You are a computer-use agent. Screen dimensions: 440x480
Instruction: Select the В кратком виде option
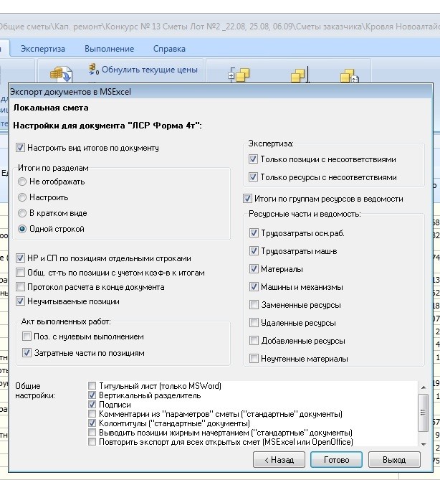click(x=22, y=213)
